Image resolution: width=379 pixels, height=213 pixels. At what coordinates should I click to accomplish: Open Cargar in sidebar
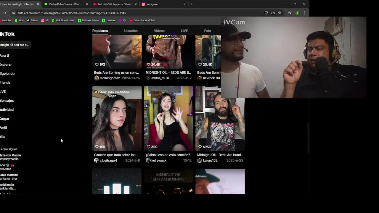point(5,119)
